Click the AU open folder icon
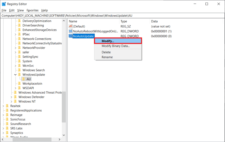Image resolution: width=225 pixels, height=142 pixels. click(x=23, y=79)
